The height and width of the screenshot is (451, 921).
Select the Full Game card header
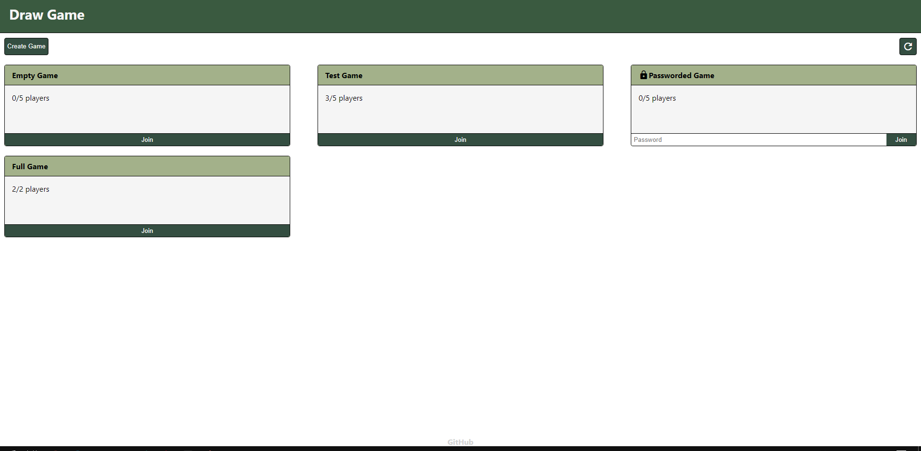point(147,166)
